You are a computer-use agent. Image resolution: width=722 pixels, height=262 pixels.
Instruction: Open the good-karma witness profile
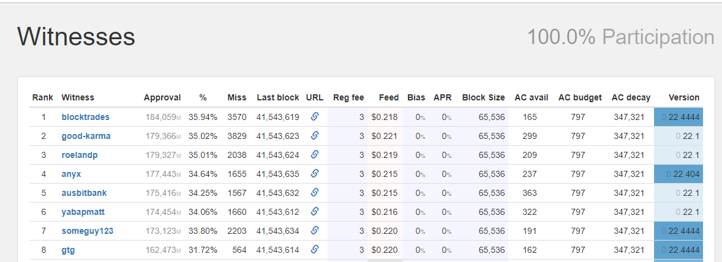point(86,137)
